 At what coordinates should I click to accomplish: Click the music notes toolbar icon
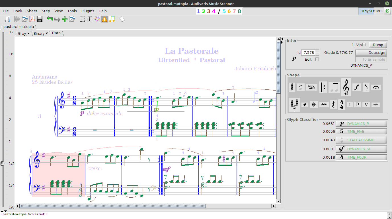(x=112, y=19)
